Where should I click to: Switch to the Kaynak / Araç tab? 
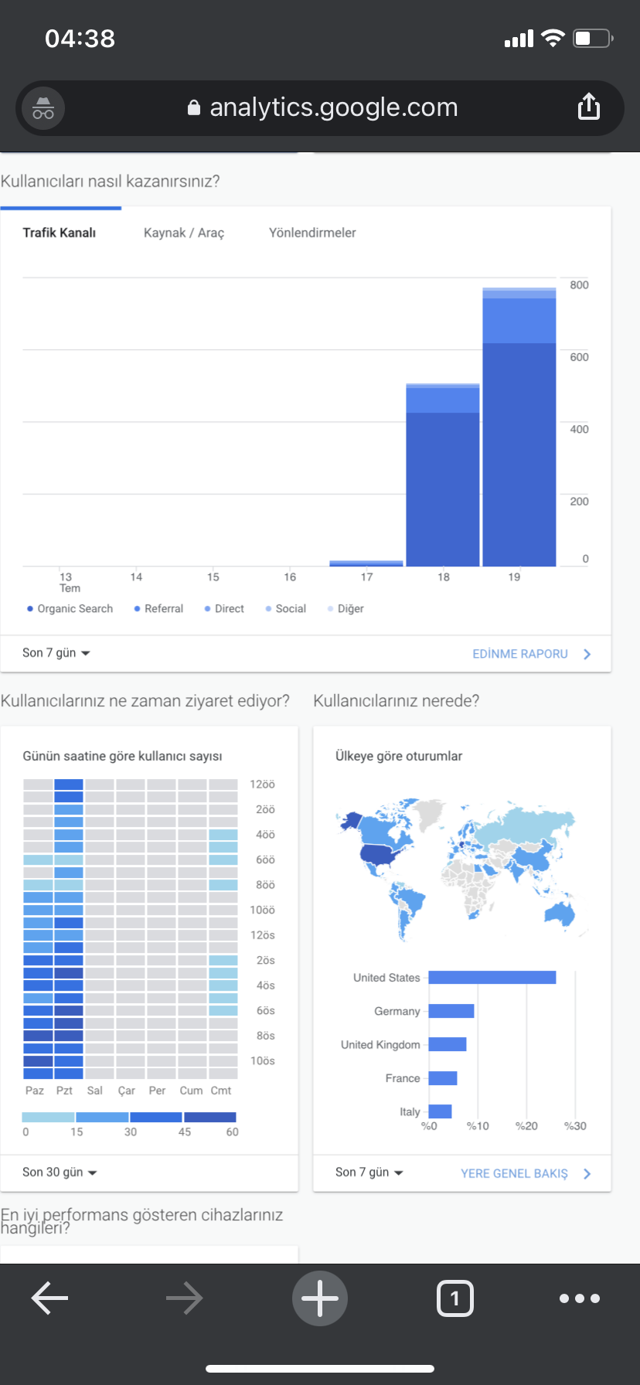(x=184, y=233)
